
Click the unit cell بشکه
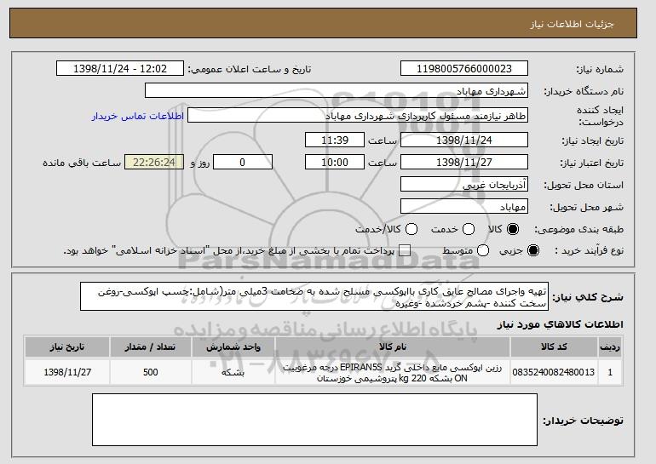[x=233, y=372]
